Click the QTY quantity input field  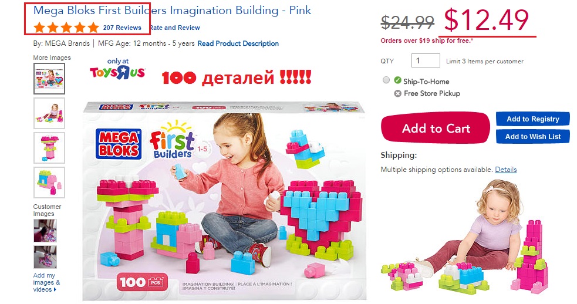point(426,60)
